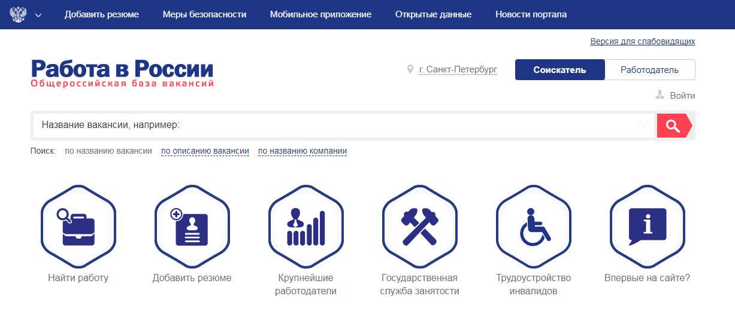735x311 pixels.
Task: Open 'Мобильное приложение' in top menu
Action: (320, 14)
